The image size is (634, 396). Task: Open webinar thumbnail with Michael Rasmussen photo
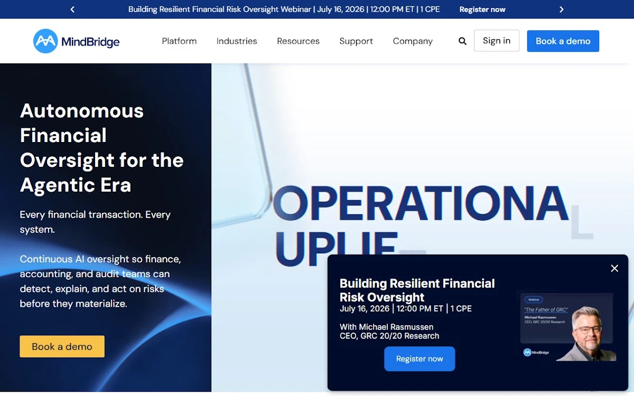(568, 327)
